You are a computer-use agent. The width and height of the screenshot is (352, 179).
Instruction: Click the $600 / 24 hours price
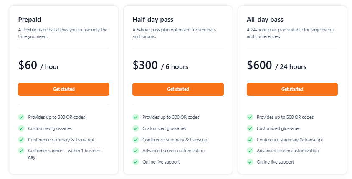tap(276, 66)
